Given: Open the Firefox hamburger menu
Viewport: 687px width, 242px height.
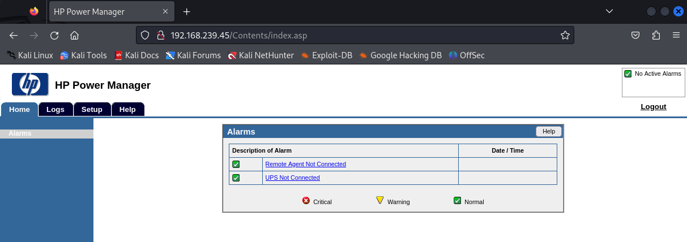Looking at the screenshot, I should [x=676, y=35].
